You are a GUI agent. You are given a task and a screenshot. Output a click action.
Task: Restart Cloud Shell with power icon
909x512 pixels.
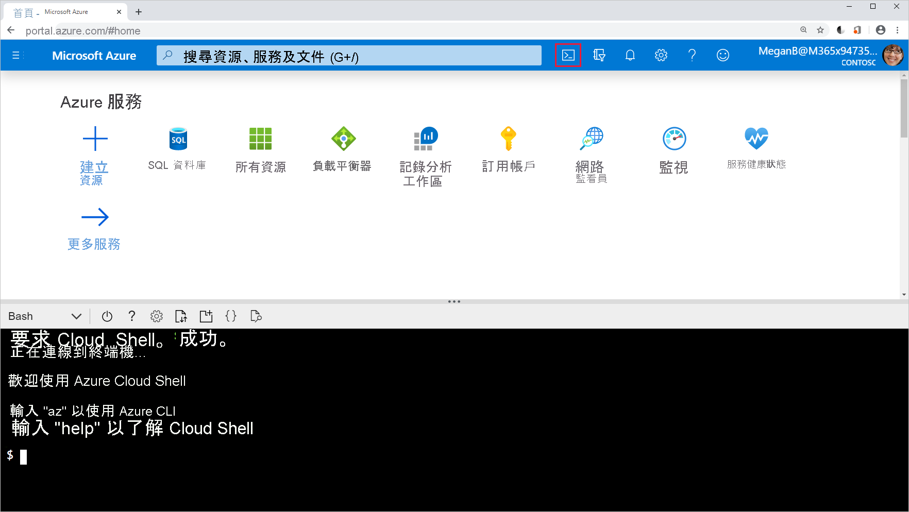click(107, 316)
